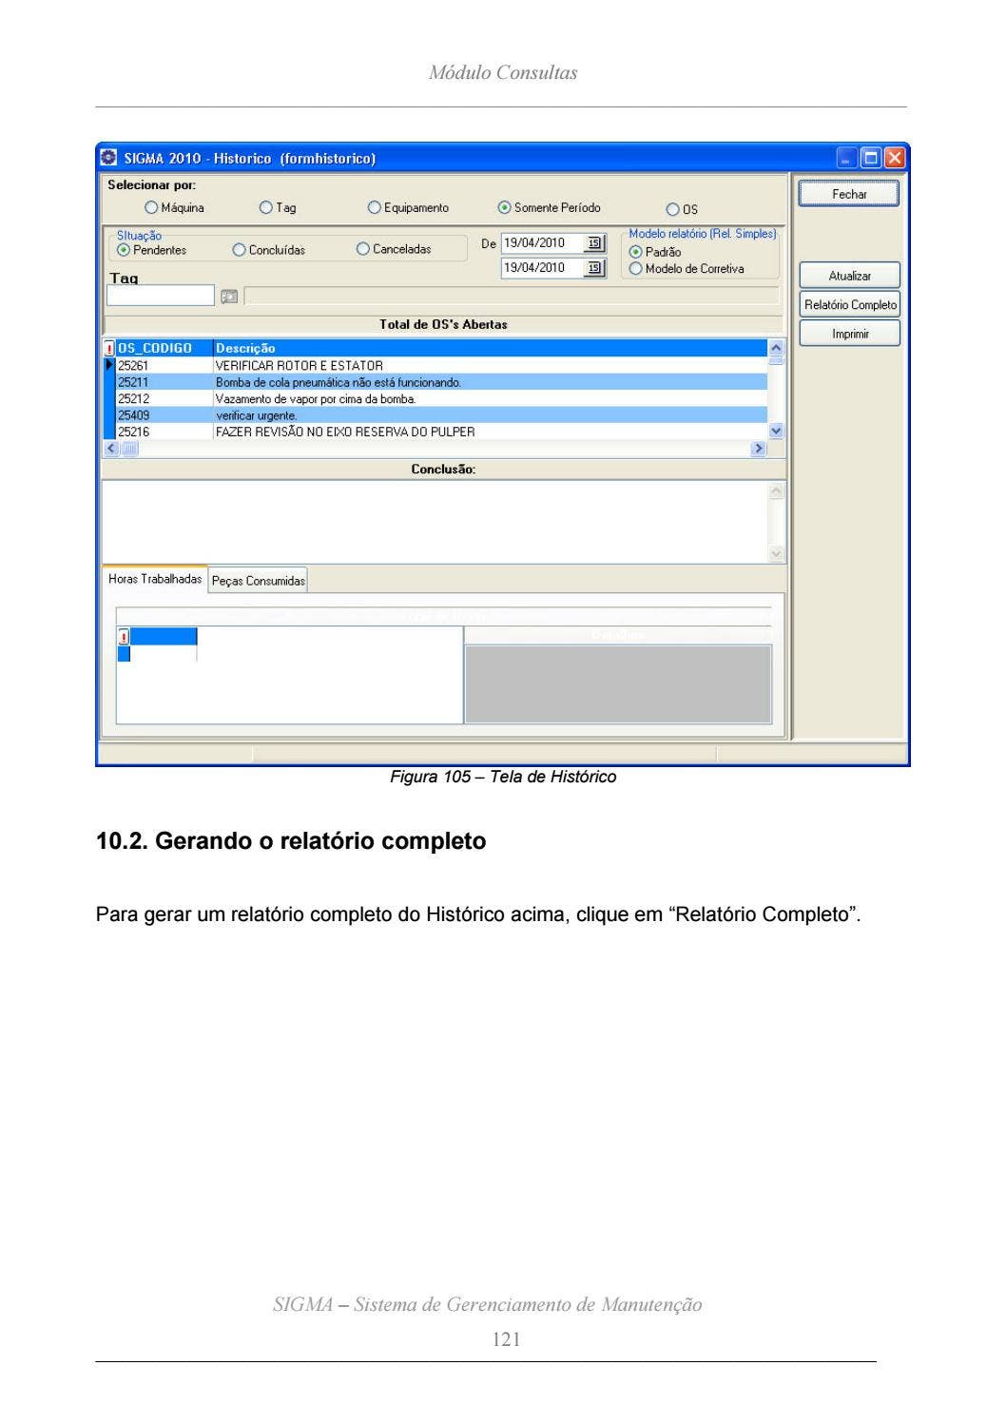Click the exclamation indicator on the OS_CODIGO header
The image size is (1006, 1423).
point(109,348)
